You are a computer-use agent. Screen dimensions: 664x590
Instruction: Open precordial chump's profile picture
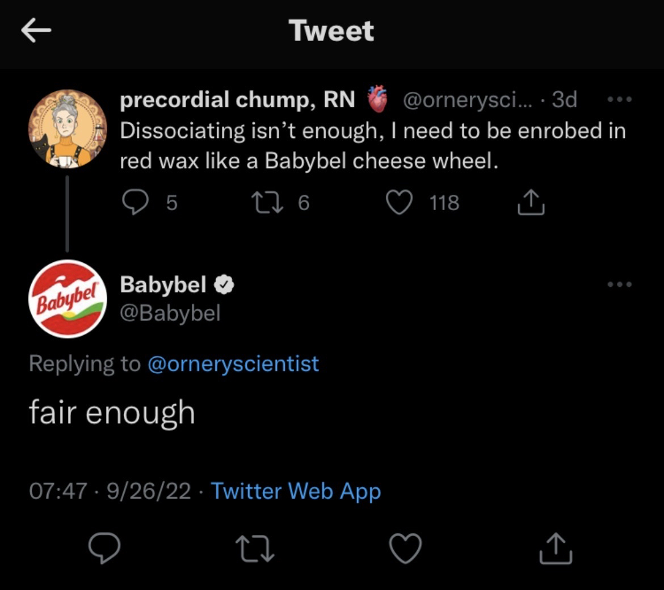coord(68,129)
